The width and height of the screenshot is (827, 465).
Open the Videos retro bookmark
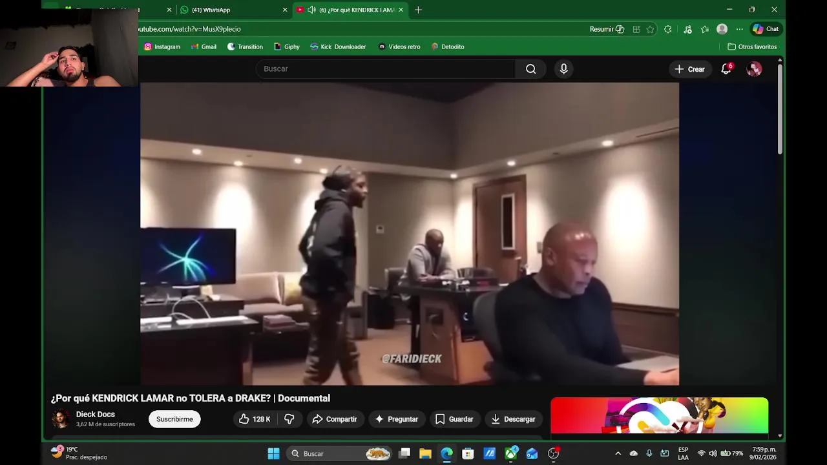tap(399, 46)
